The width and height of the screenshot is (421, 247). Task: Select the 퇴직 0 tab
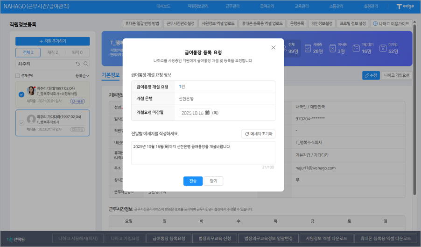[x=77, y=52]
